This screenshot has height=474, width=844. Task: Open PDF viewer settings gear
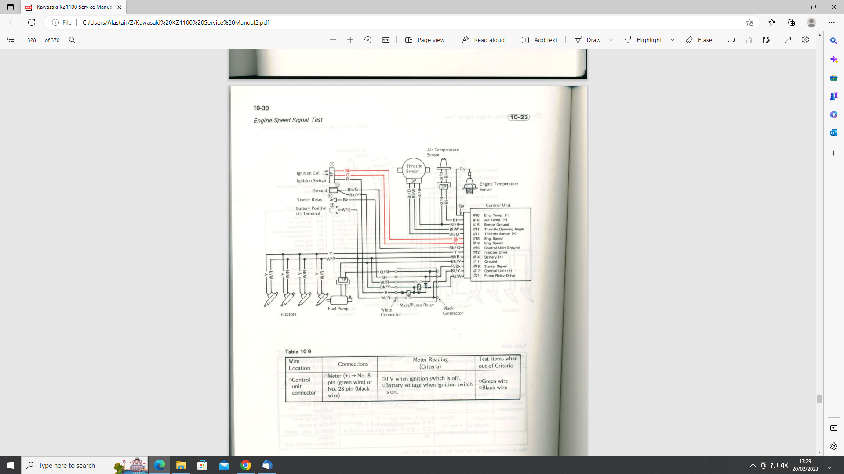pos(805,40)
